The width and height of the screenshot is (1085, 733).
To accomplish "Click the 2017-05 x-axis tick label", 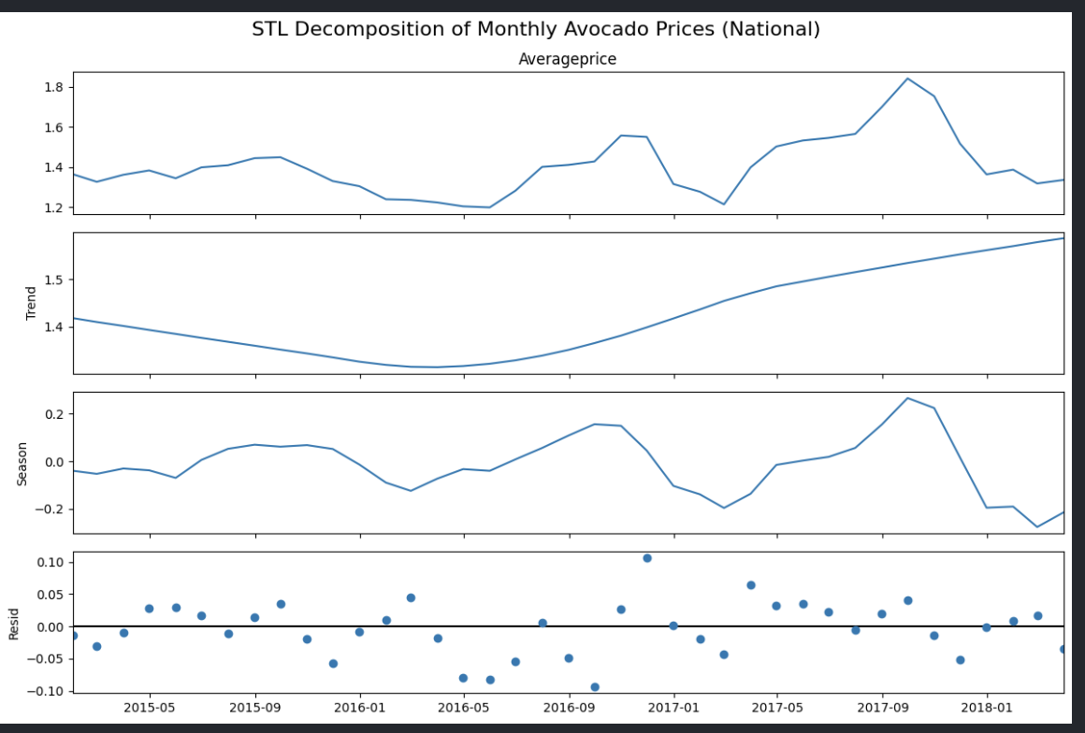I will 777,707.
